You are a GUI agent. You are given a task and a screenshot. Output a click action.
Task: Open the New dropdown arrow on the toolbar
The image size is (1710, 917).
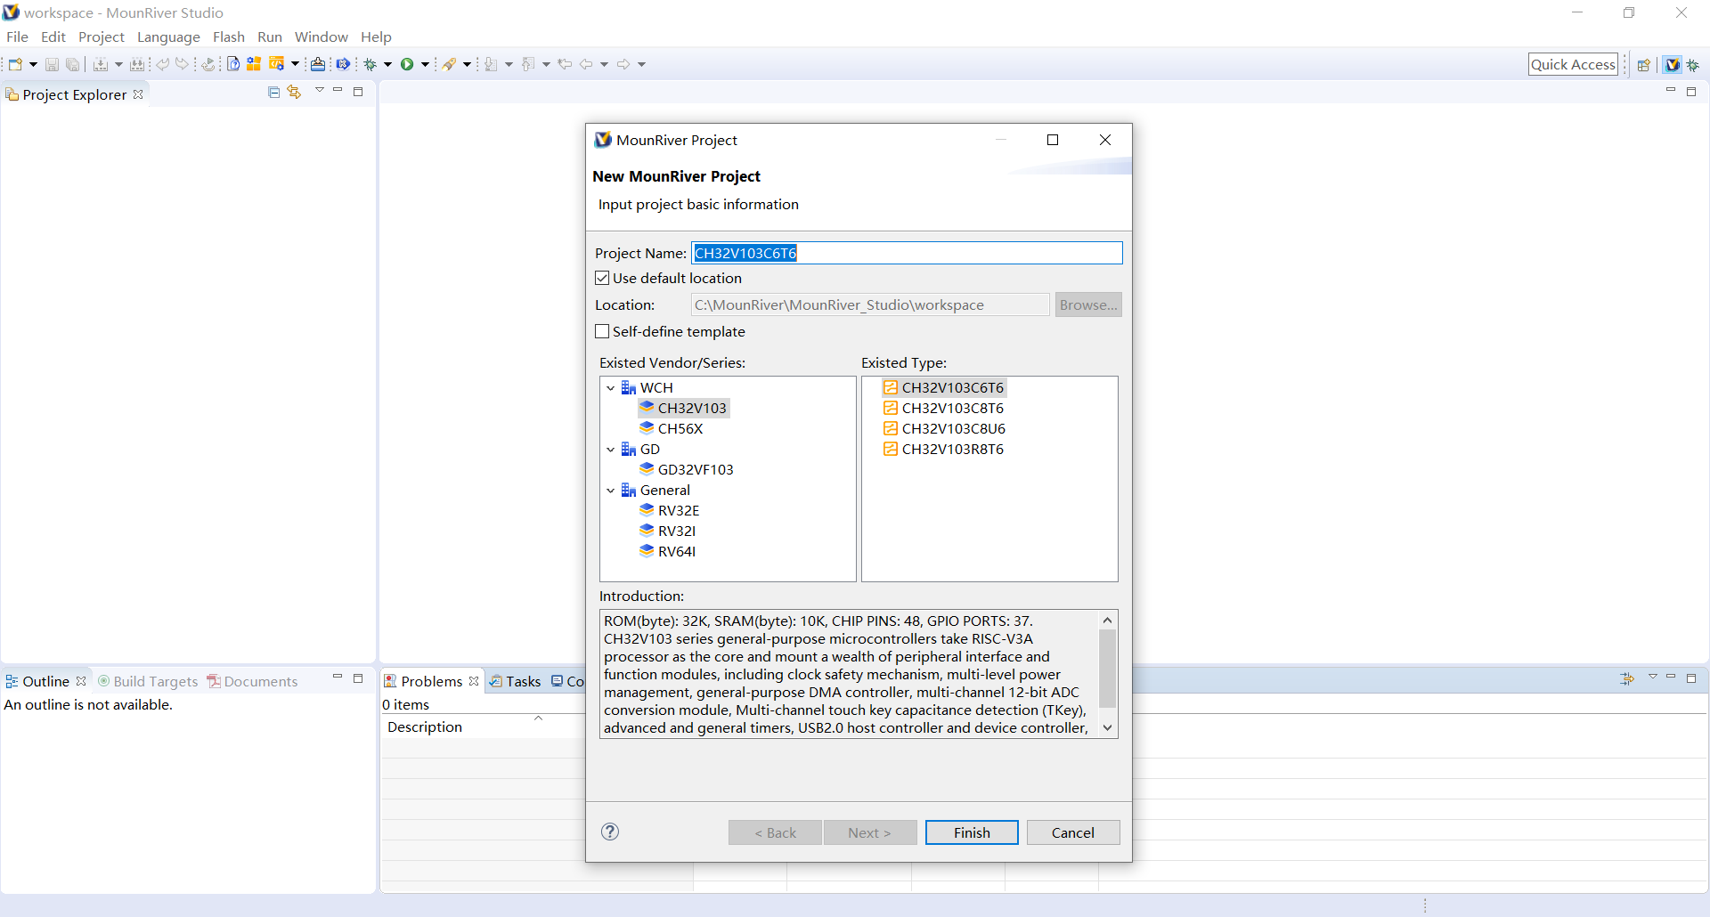point(32,63)
